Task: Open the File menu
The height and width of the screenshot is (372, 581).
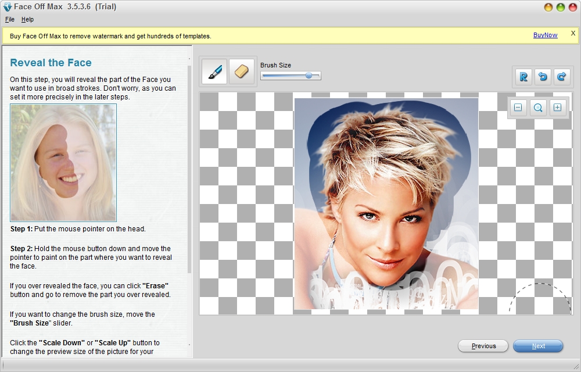Action: pyautogui.click(x=9, y=19)
